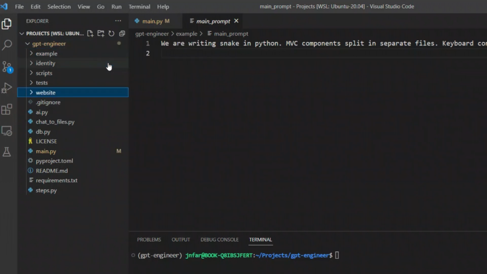
Task: Close the main_prompt editor tab
Action: click(x=236, y=21)
